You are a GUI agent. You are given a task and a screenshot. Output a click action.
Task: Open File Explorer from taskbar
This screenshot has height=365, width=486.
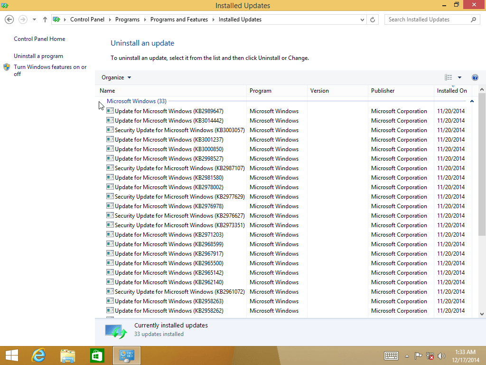coord(68,355)
